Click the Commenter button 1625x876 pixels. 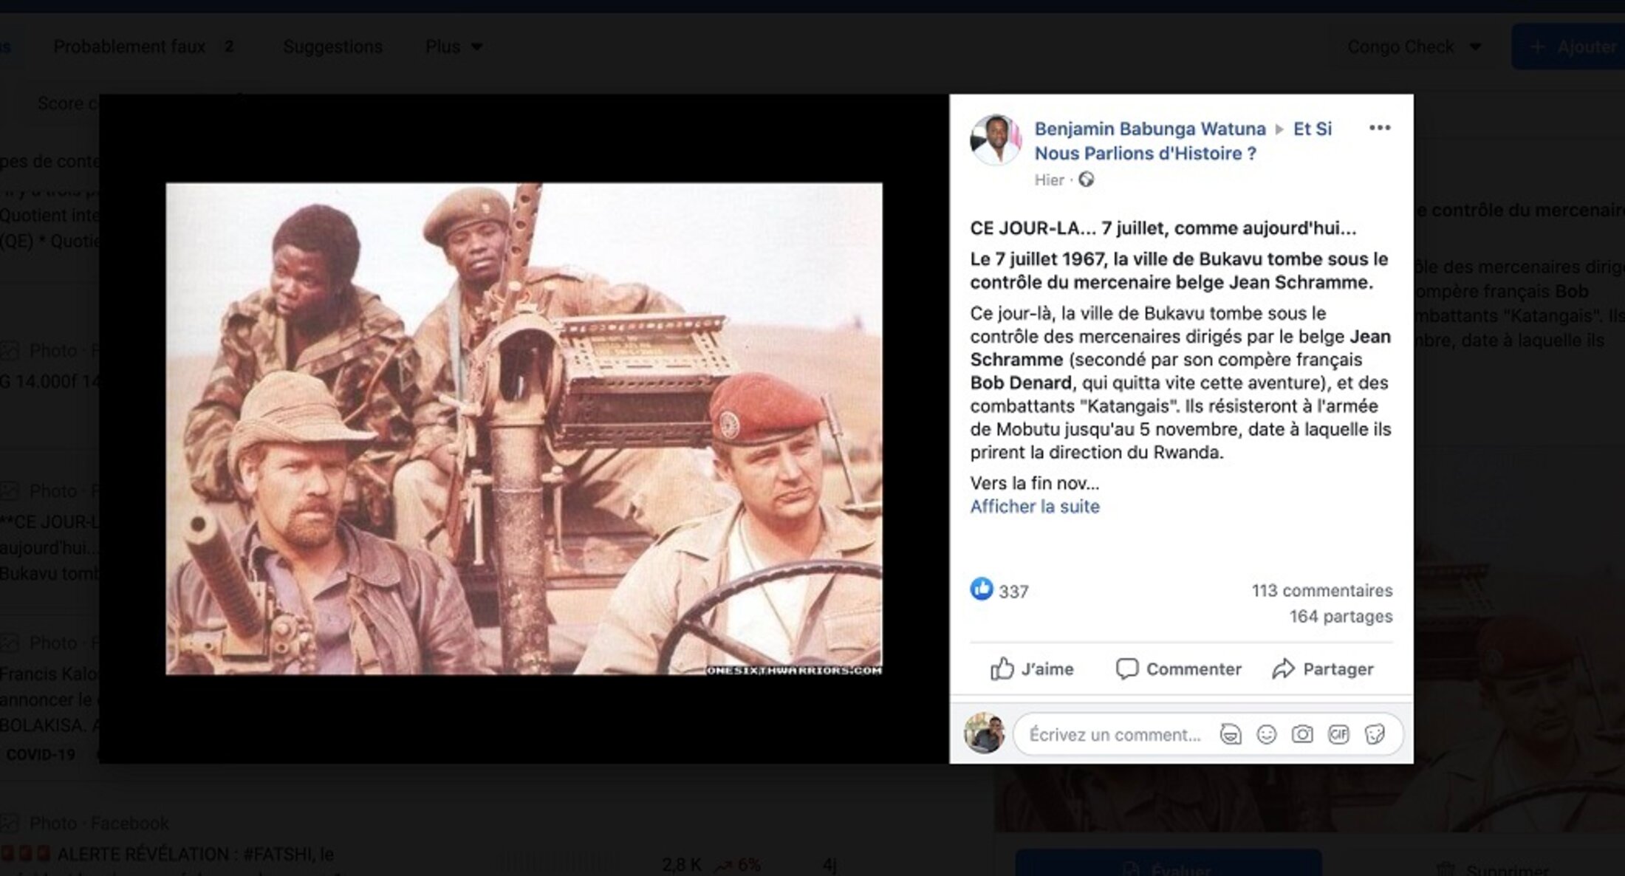point(1178,669)
